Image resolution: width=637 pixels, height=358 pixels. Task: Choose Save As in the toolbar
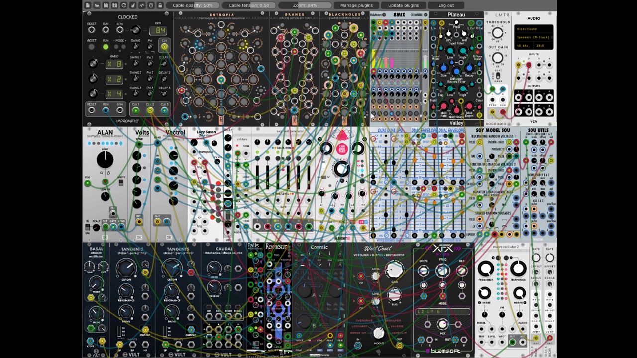[x=114, y=5]
